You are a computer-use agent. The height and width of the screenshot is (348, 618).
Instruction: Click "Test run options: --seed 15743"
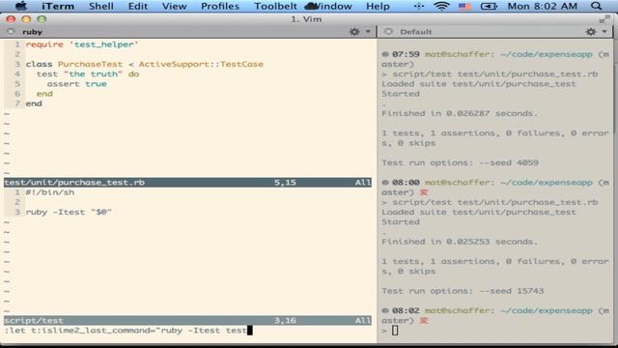(x=463, y=291)
